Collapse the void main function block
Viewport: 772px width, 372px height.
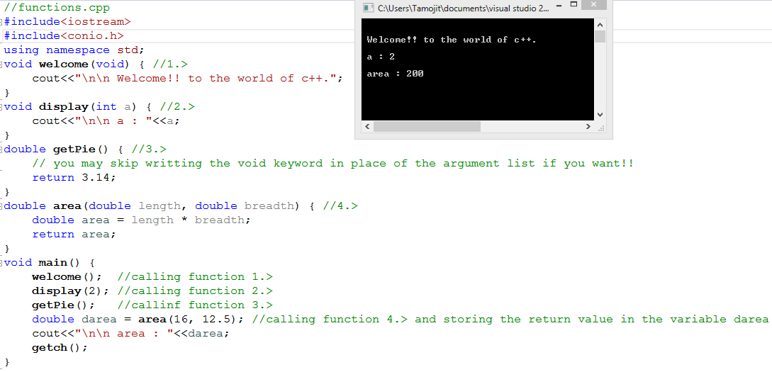pyautogui.click(x=1, y=263)
